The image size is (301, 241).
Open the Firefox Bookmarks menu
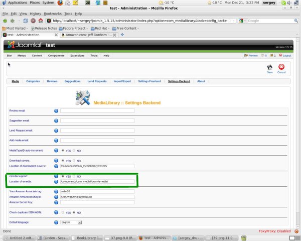click(x=53, y=14)
